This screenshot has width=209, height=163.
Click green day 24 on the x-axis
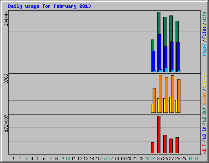153,159
